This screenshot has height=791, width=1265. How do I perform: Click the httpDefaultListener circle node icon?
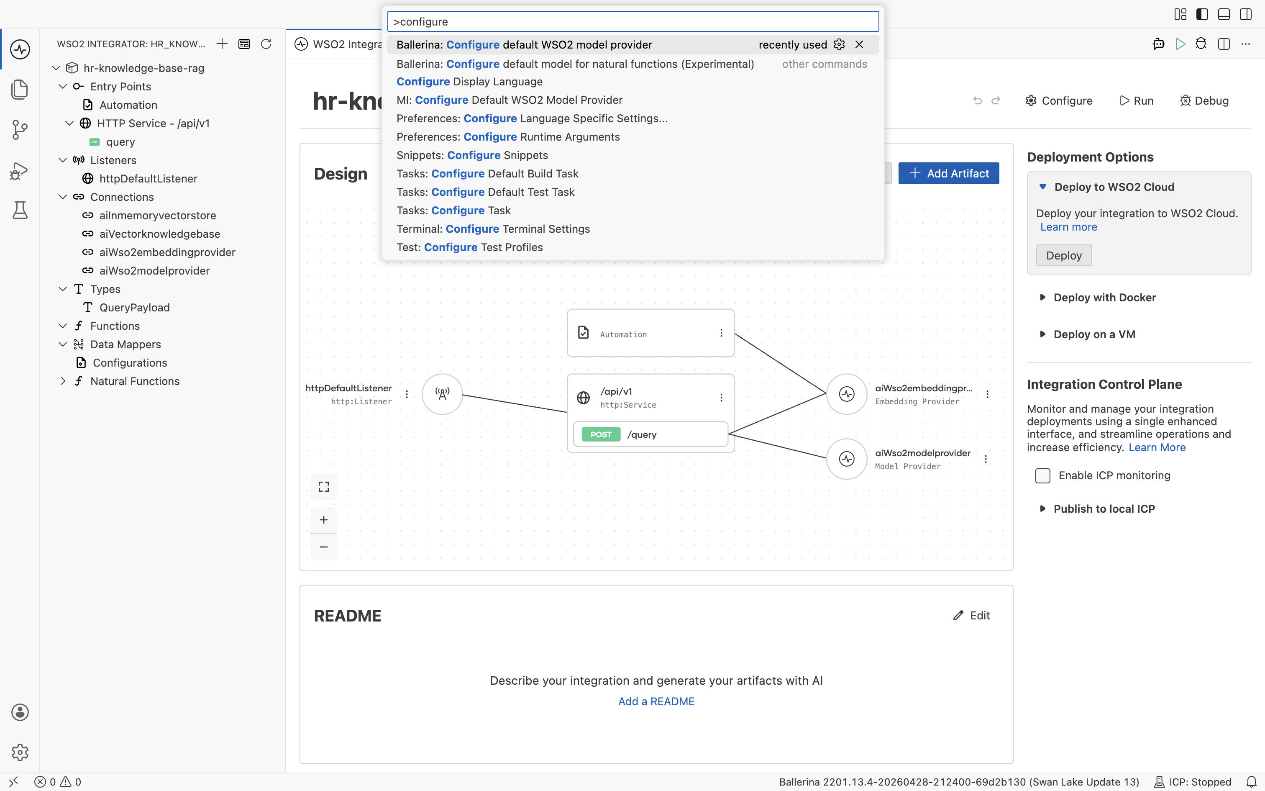[442, 394]
